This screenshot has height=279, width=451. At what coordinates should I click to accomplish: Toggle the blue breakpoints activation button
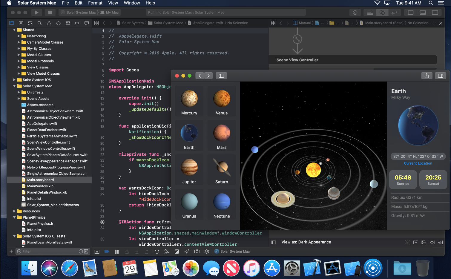(107, 252)
